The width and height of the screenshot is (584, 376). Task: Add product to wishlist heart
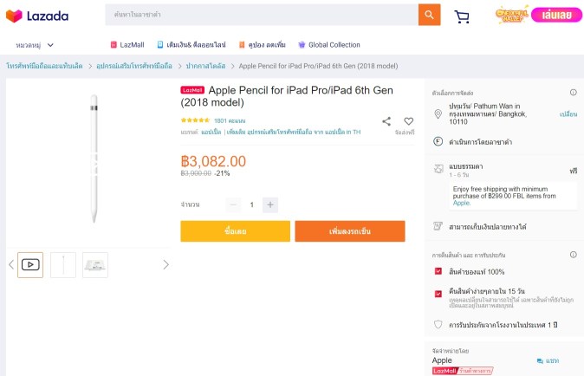pyautogui.click(x=408, y=121)
